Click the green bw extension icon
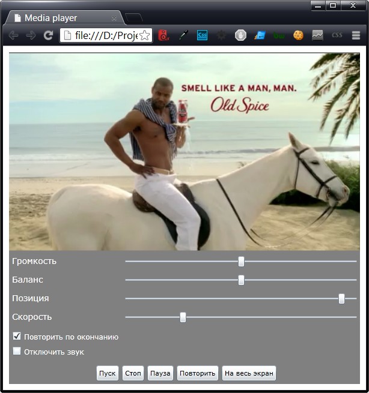369x393 pixels. [279, 36]
